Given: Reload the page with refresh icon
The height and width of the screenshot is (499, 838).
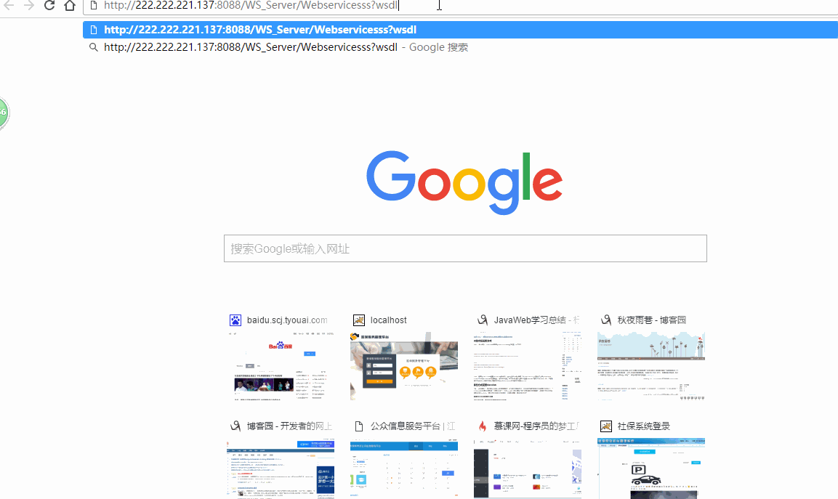Looking at the screenshot, I should coord(49,5).
